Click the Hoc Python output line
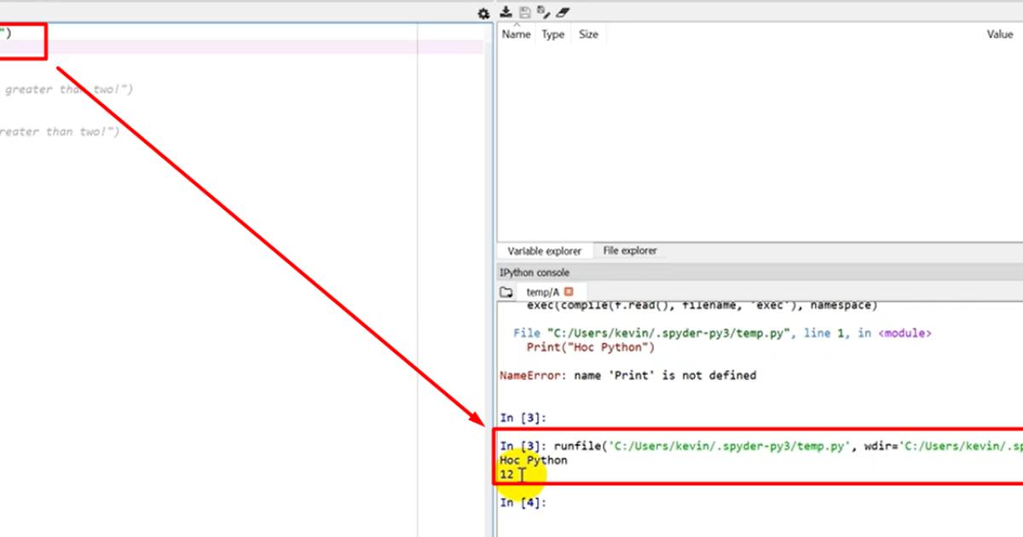 (x=532, y=459)
